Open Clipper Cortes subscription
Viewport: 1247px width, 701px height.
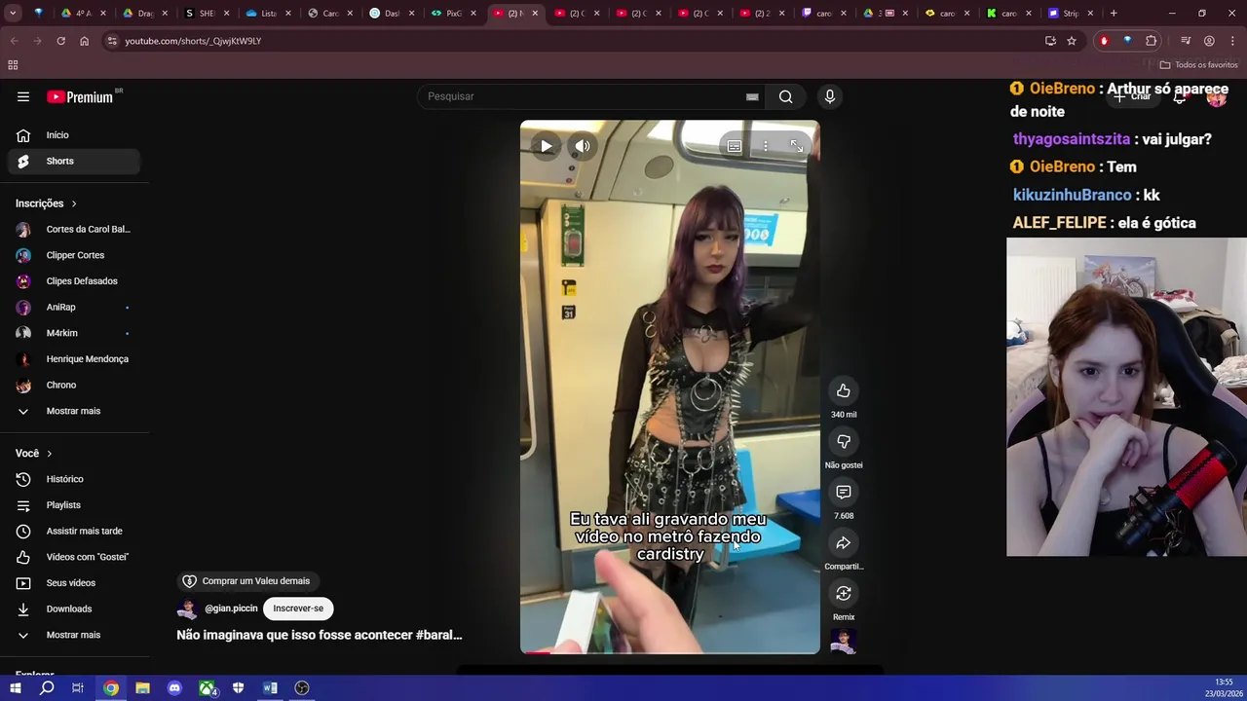pos(74,255)
